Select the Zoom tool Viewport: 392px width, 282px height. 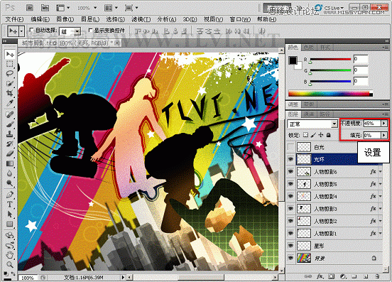10,264
